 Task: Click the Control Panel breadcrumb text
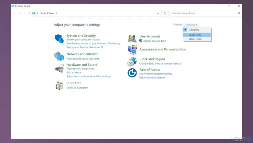point(47,13)
